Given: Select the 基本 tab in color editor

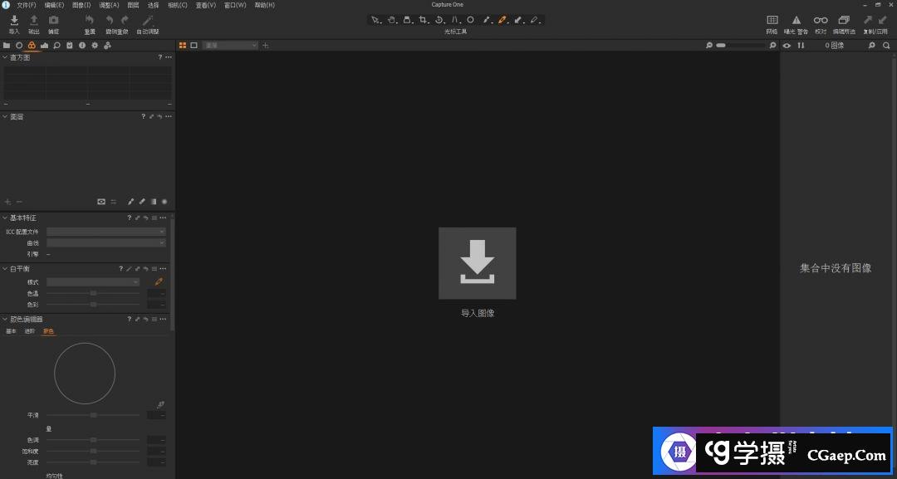Looking at the screenshot, I should coord(12,331).
